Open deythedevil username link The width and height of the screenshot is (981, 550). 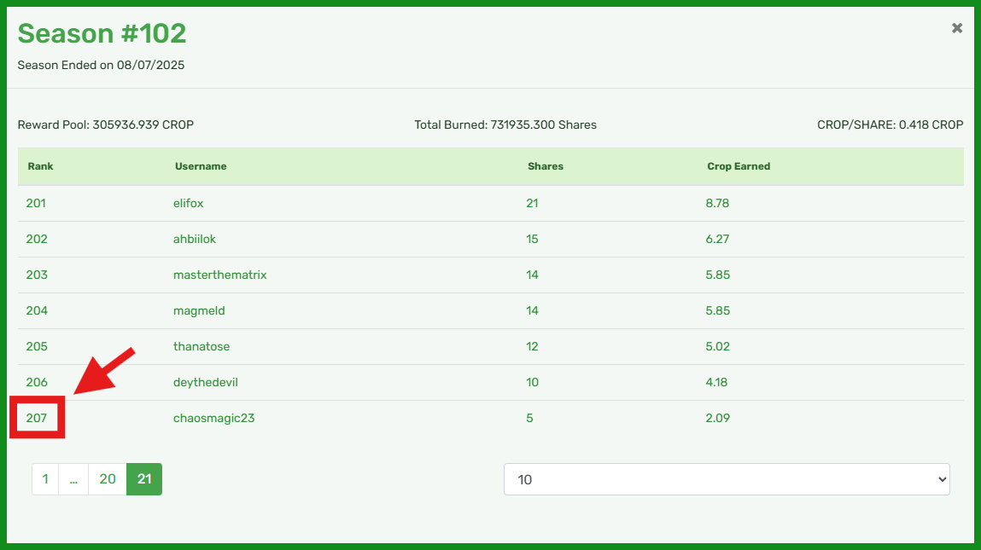pyautogui.click(x=206, y=382)
